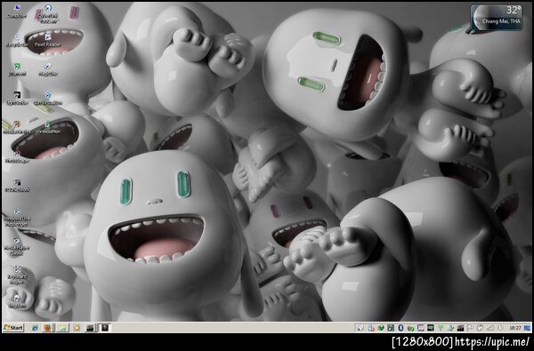This screenshot has height=351, width=534.
Task: Open the Keyboard Helper desktop shortcut
Action: [x=16, y=275]
